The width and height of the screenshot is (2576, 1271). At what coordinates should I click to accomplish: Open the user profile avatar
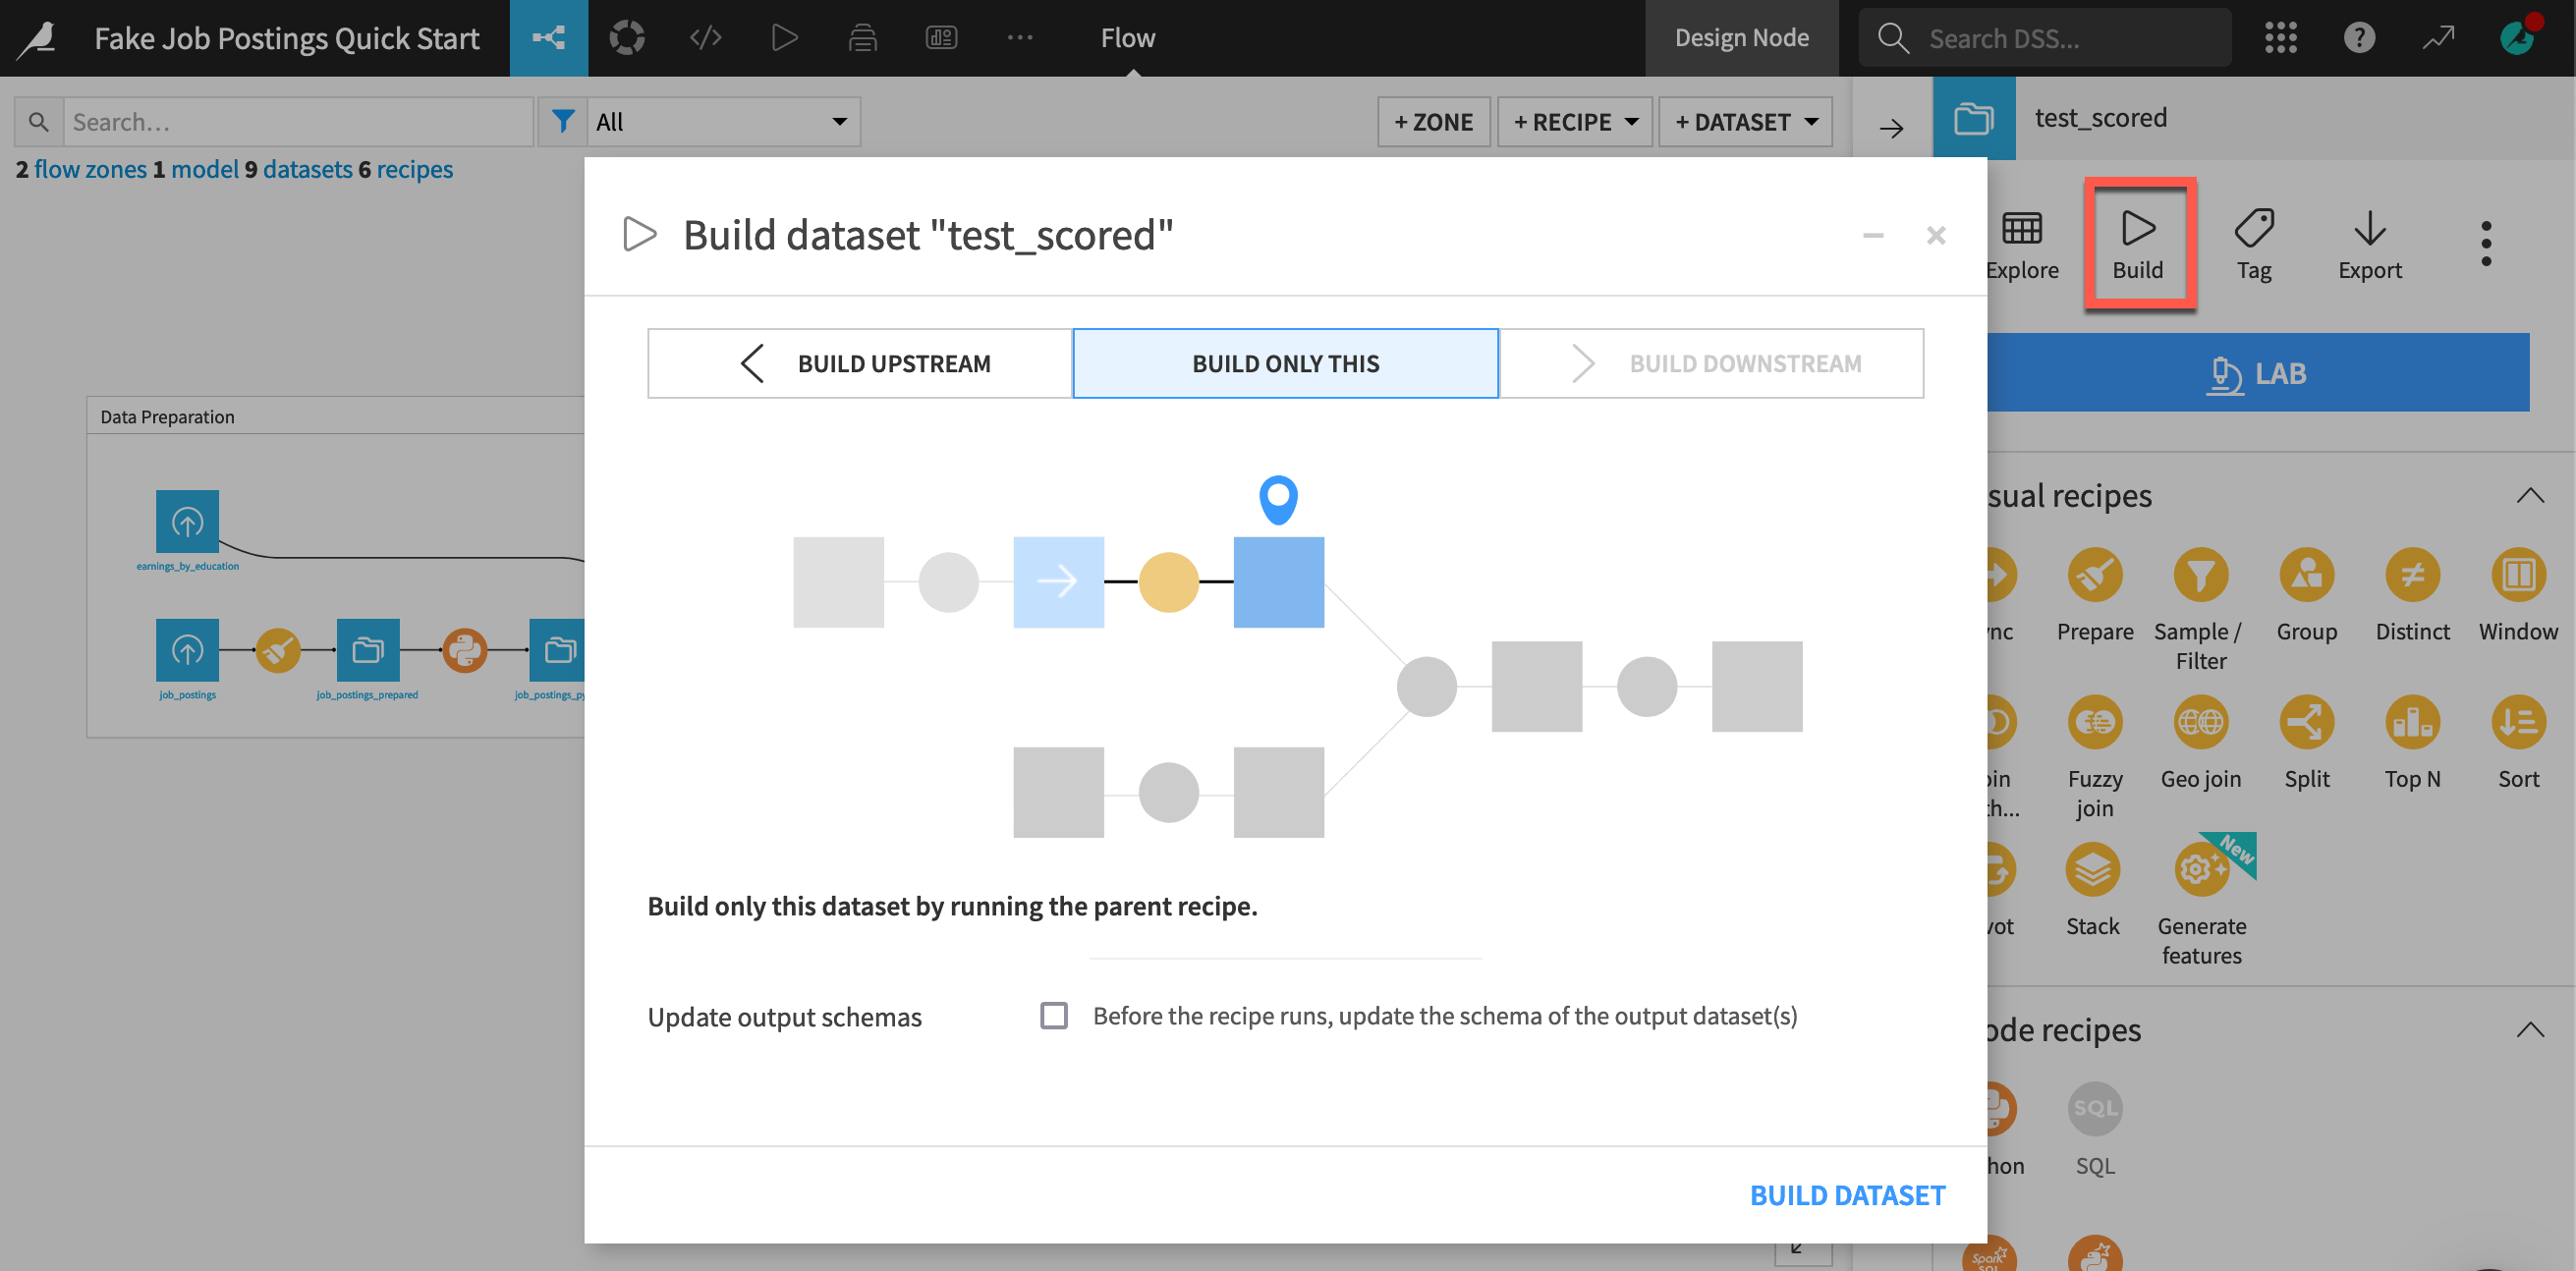pyautogui.click(x=2516, y=38)
